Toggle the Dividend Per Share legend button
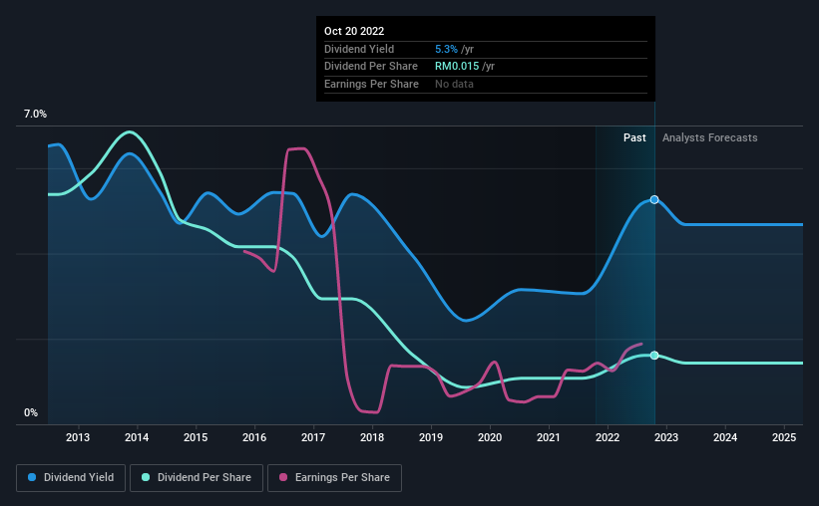The height and width of the screenshot is (506, 819). pyautogui.click(x=197, y=478)
